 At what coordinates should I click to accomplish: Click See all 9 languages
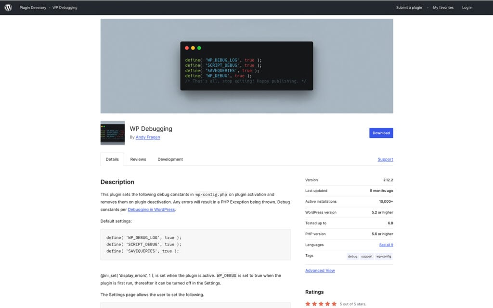(x=386, y=245)
